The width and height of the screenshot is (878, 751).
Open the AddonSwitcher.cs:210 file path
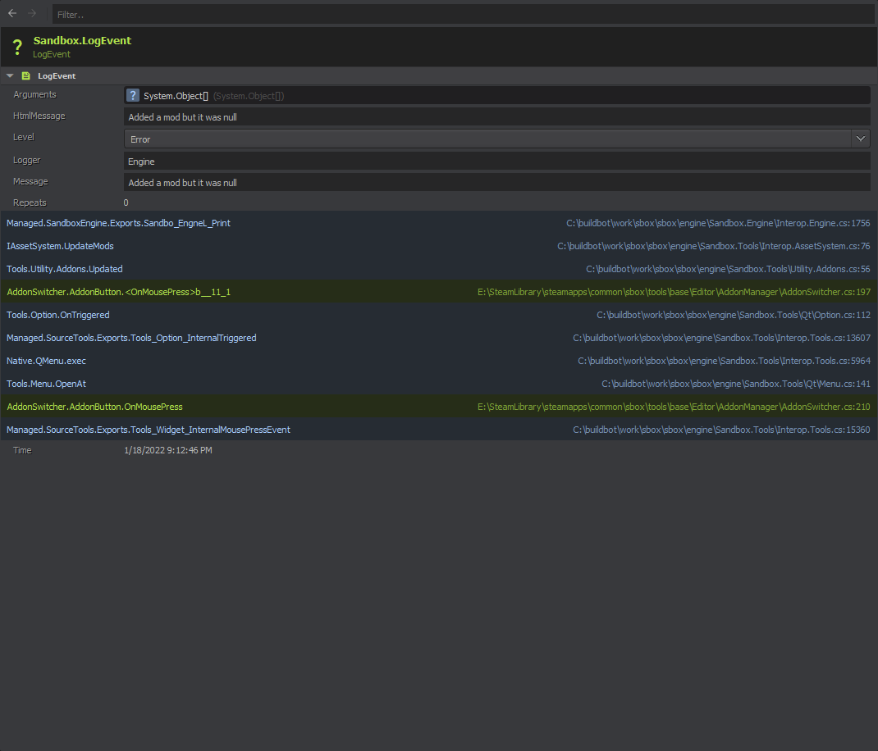674,407
